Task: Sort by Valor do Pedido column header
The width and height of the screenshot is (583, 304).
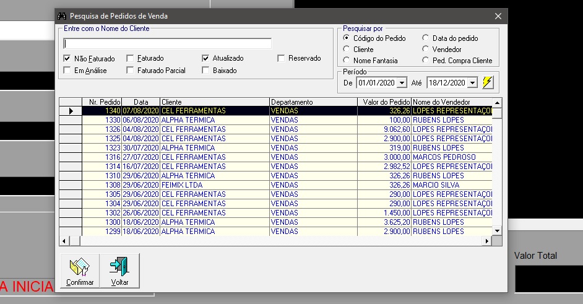Action: (x=384, y=102)
